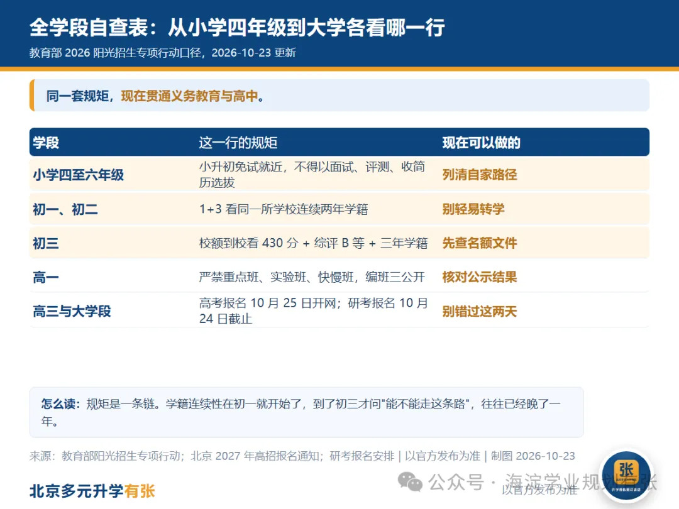
Task: Click the brand text 北京多元升学有张
Action: (x=92, y=491)
